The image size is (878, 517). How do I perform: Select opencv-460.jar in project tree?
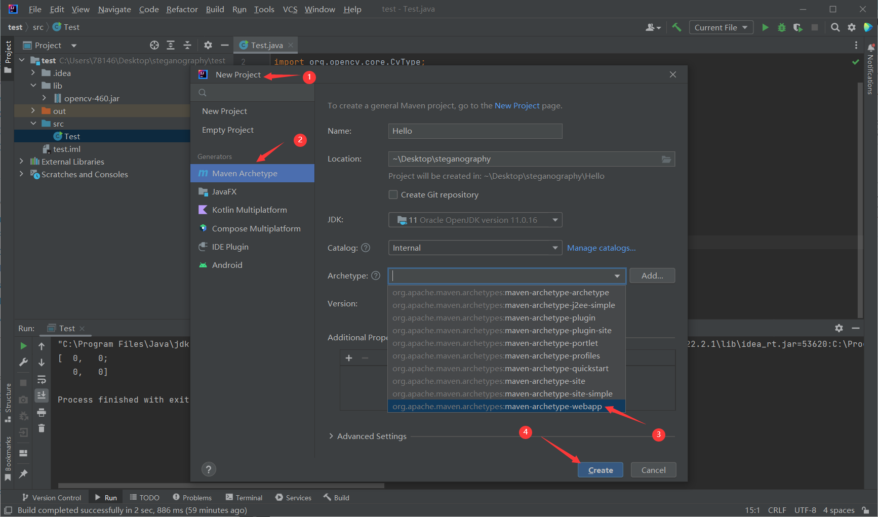(x=92, y=98)
